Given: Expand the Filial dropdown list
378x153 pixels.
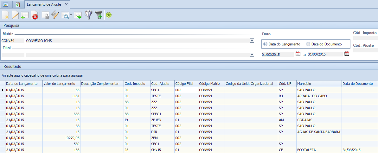Looking at the screenshot, I should tap(252, 55).
